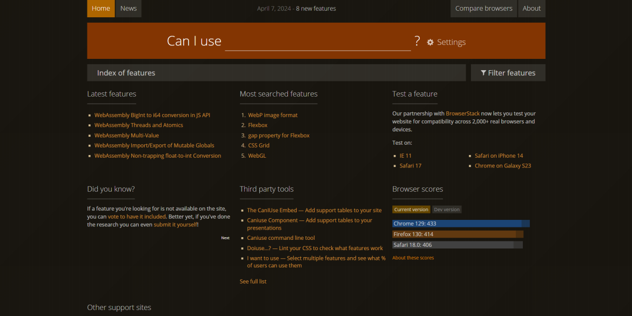Click 'See full list' of third party tools
The width and height of the screenshot is (632, 316).
253,282
